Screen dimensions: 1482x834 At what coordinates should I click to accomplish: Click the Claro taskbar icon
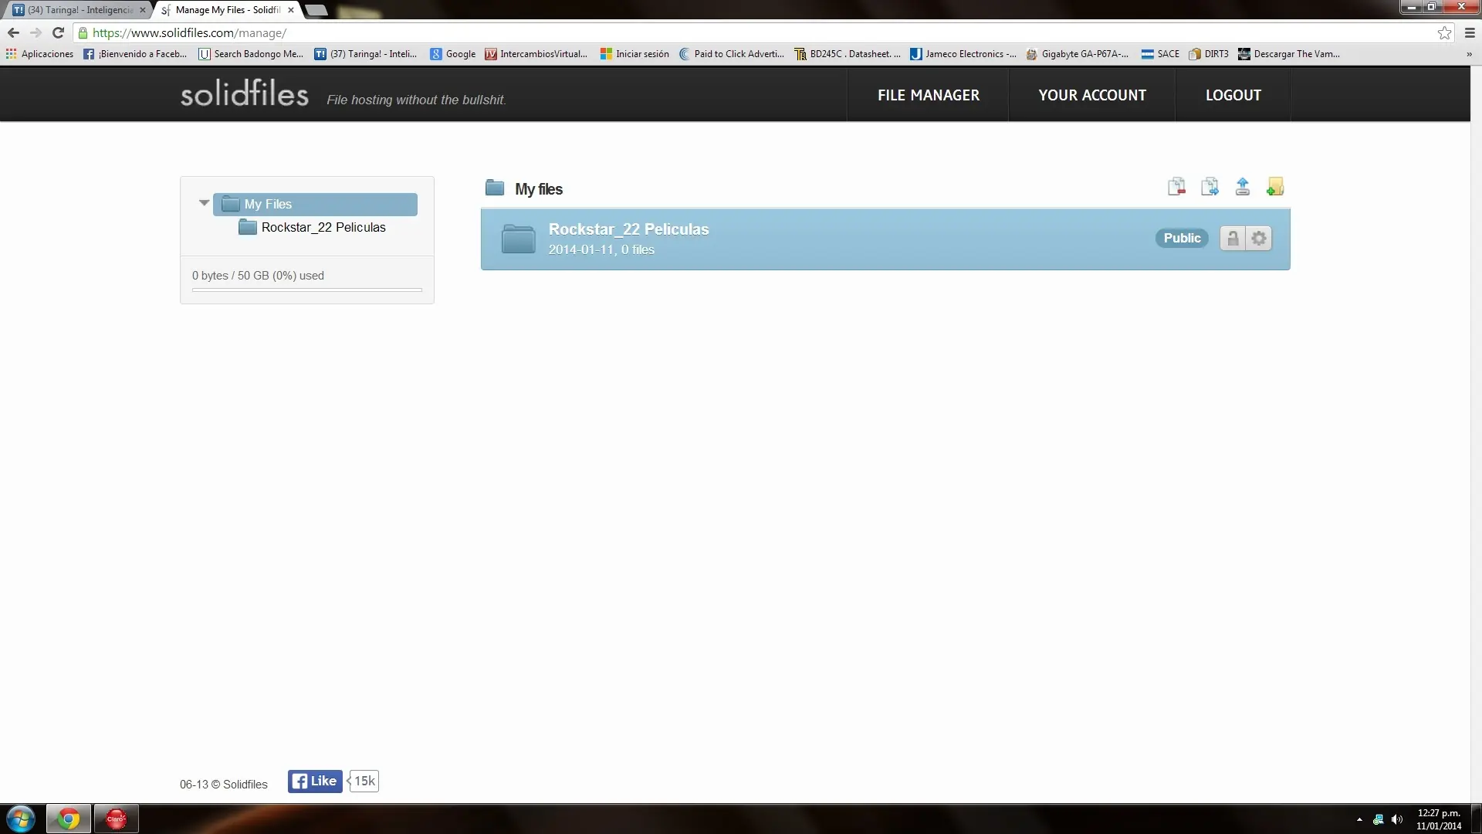(x=116, y=819)
